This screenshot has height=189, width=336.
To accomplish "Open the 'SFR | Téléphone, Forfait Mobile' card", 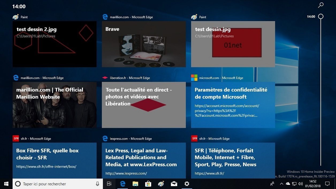I will (233, 160).
